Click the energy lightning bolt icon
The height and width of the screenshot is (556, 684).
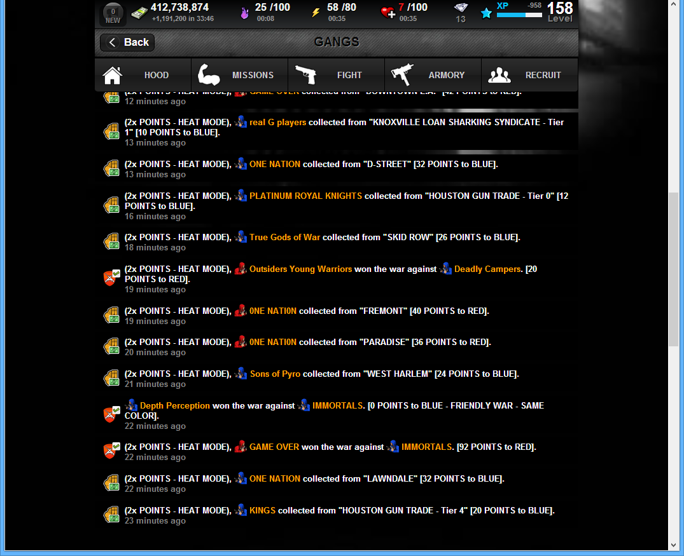[316, 13]
